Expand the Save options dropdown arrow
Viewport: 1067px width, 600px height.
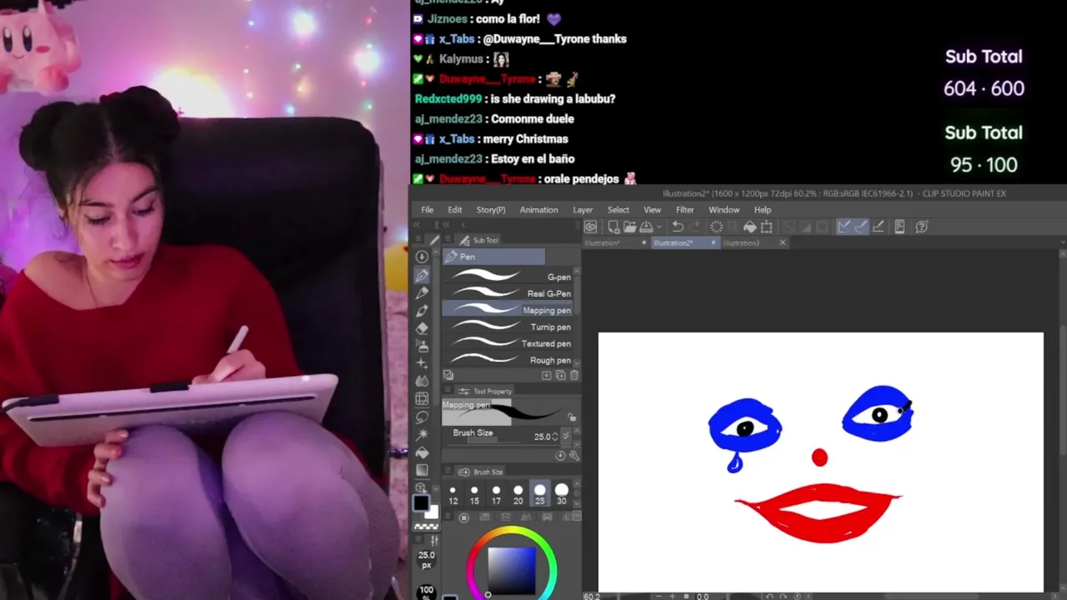coord(659,227)
